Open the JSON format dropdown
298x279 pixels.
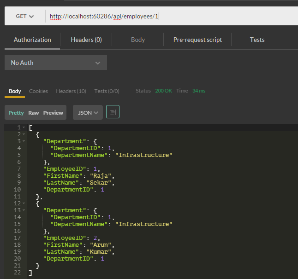point(88,112)
